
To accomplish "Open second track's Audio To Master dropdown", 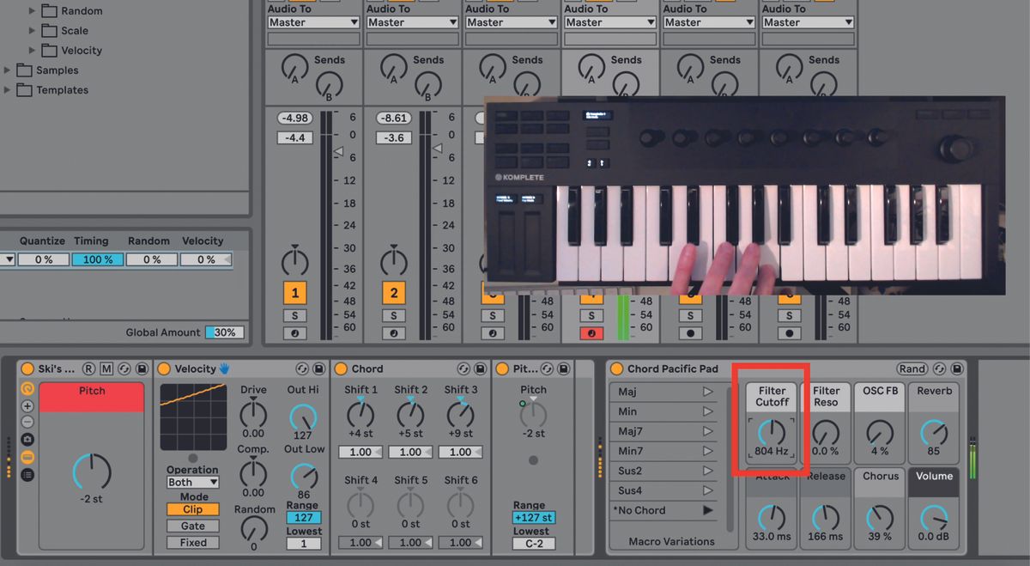I will [411, 22].
